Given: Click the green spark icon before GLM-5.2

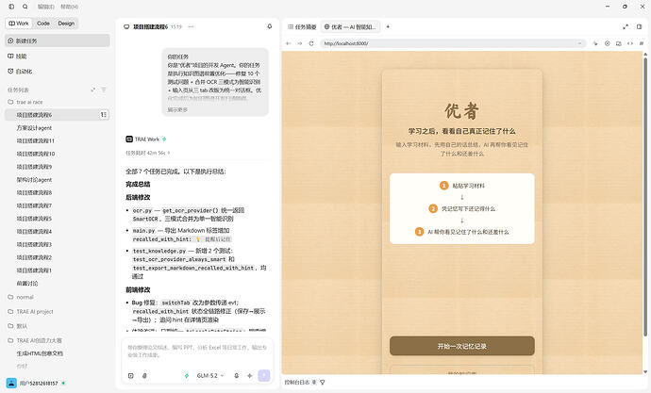Looking at the screenshot, I should click(x=187, y=376).
